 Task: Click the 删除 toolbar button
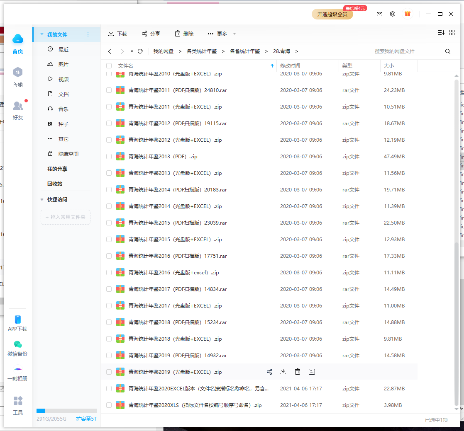coord(184,34)
